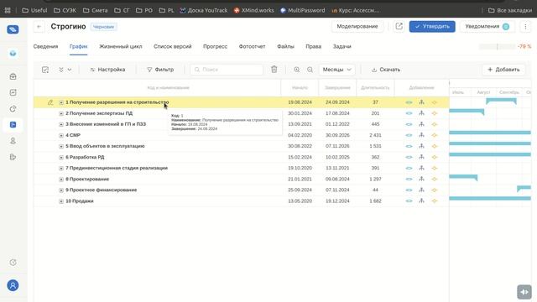This screenshot has height=302, width=537.
Task: Click the pencil edit icon on row 1
Action: click(x=50, y=102)
